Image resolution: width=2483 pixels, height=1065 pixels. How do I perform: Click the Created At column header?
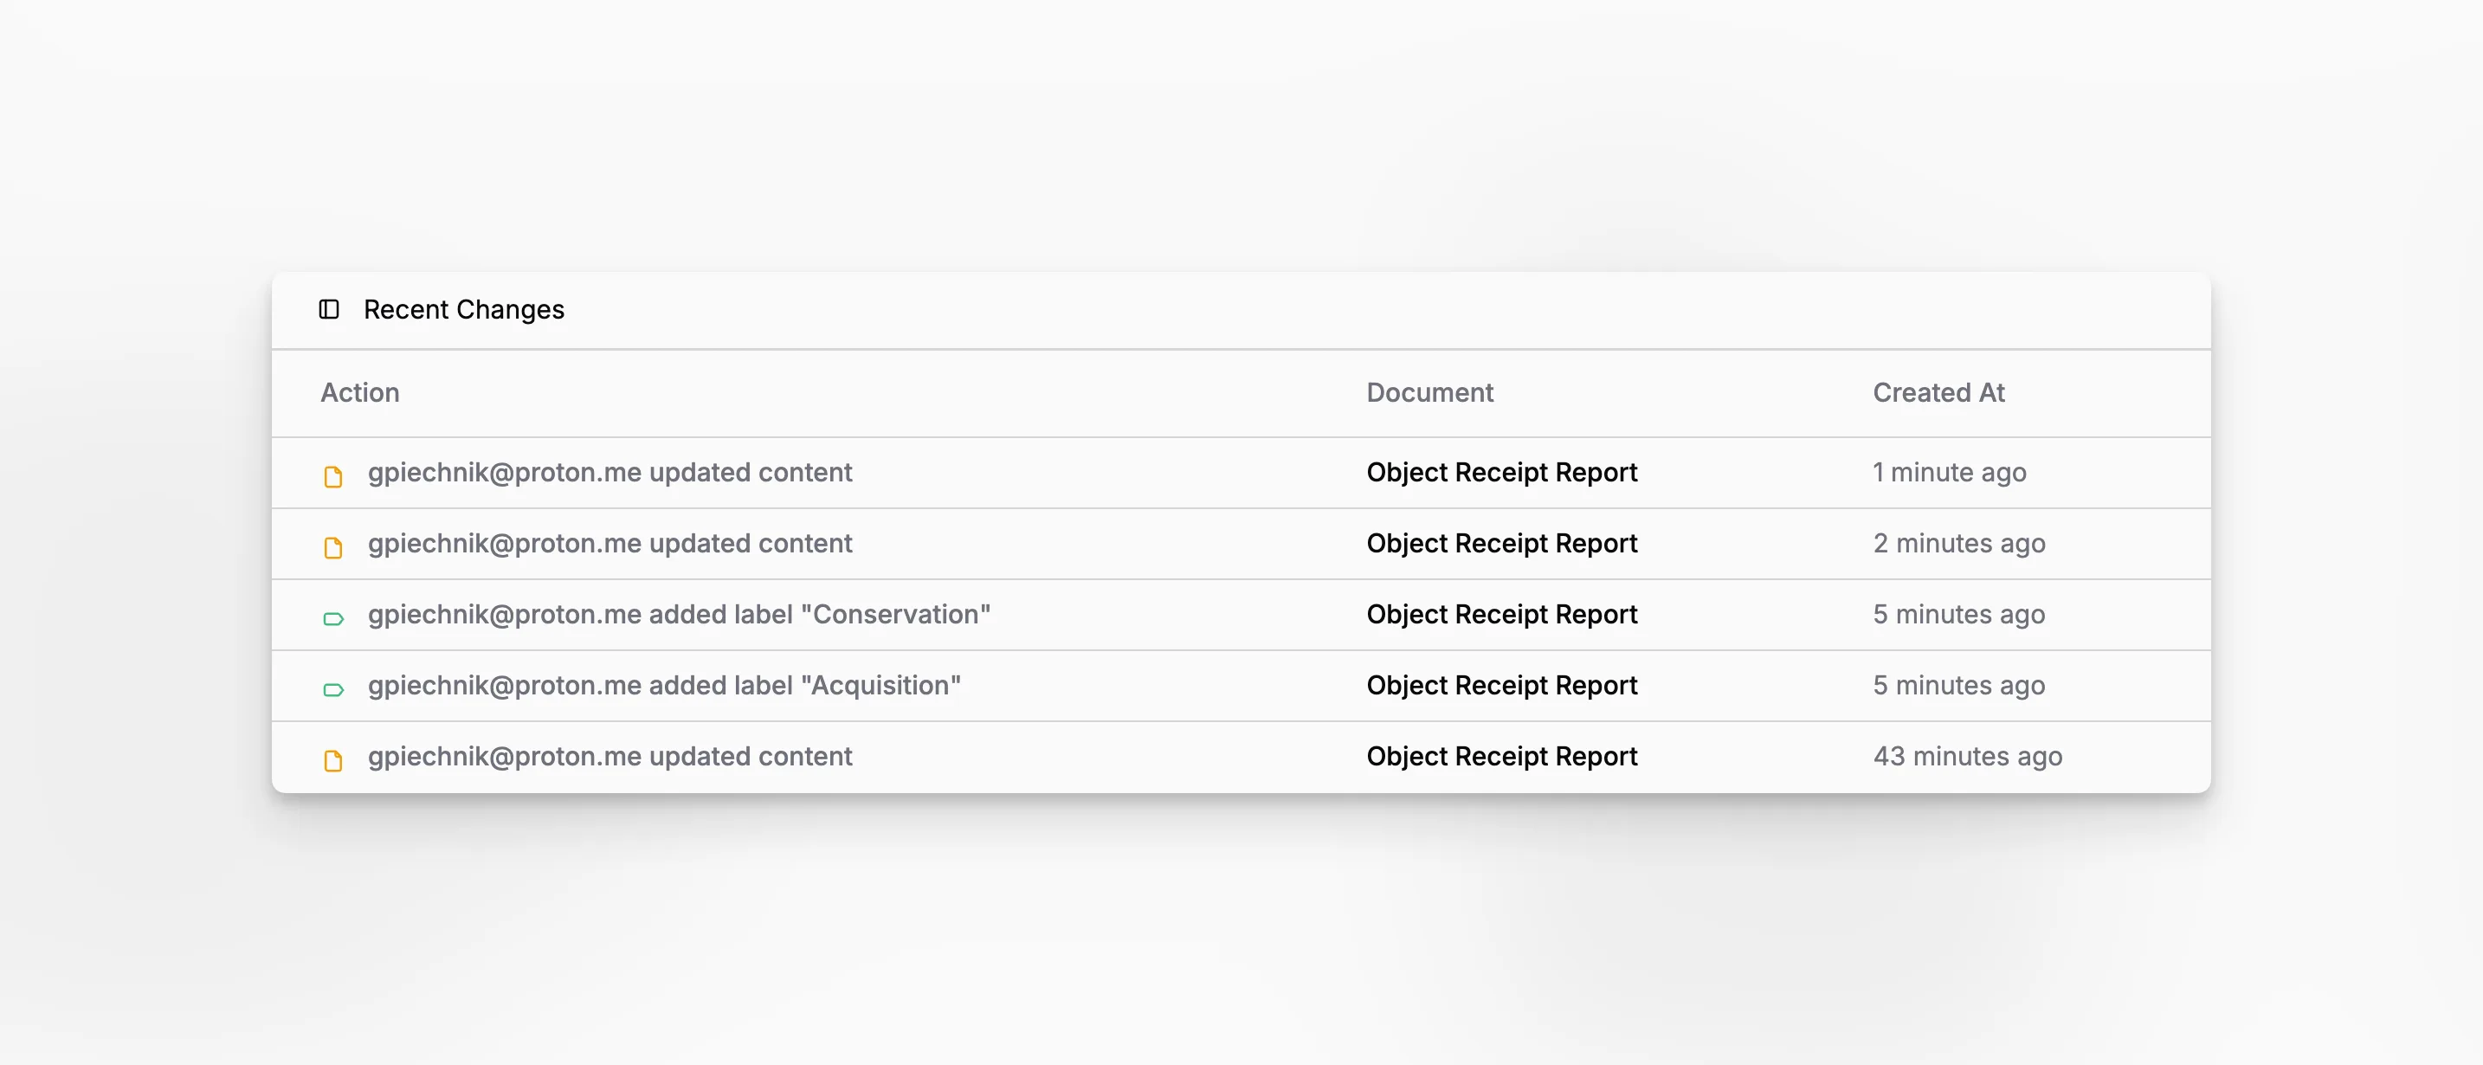1938,392
